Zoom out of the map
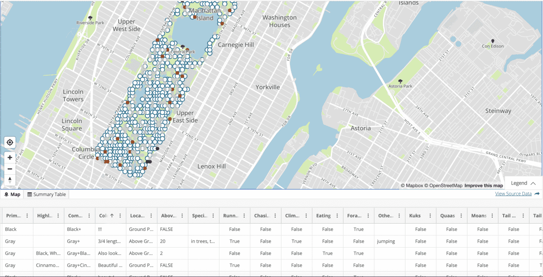The image size is (543, 277). pos(10,169)
